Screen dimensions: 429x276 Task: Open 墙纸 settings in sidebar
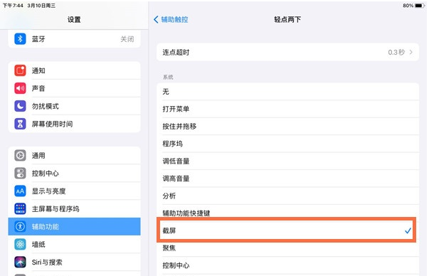pos(75,244)
